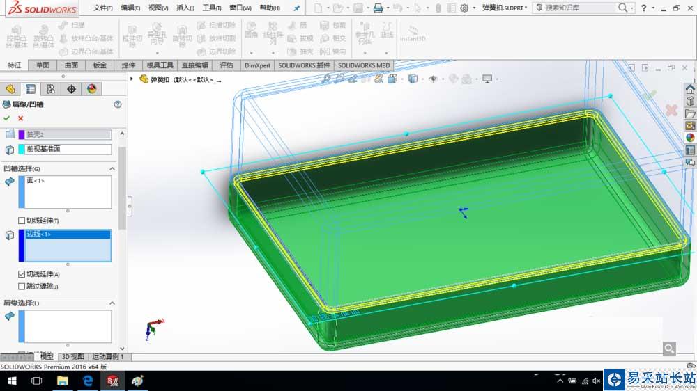Enable the 跳过缝隙 checkbox
Viewport: 697px width, 391px height.
click(x=22, y=286)
